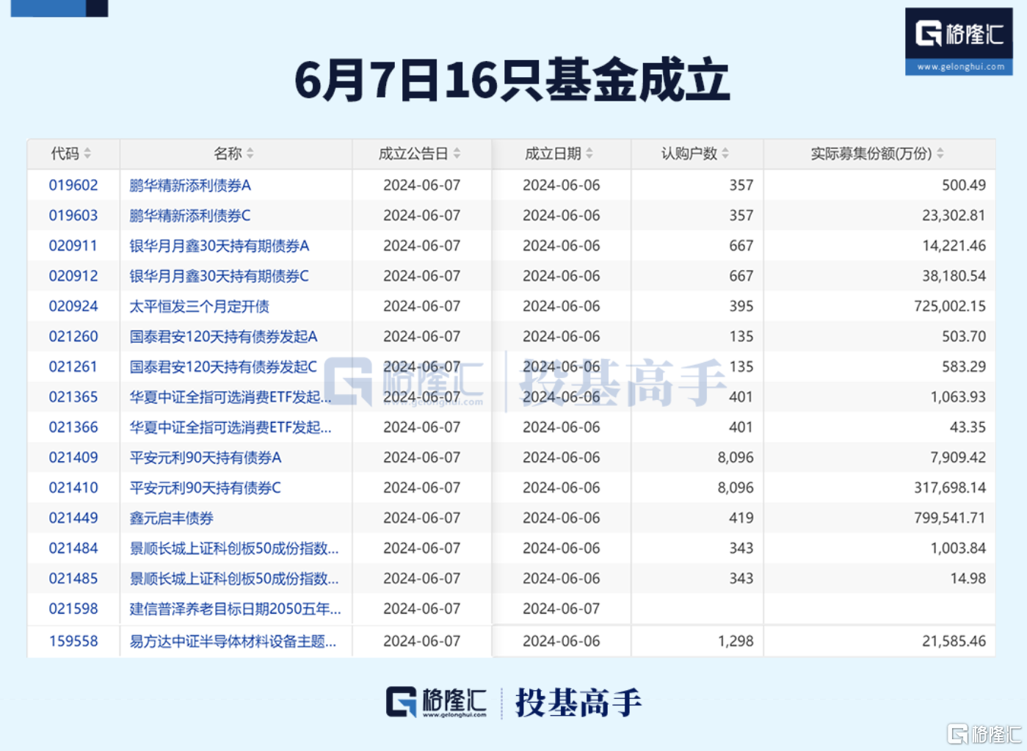Viewport: 1027px width, 751px height.
Task: Open 银华月月鑫30天持有期债券A link
Action: pos(219,245)
